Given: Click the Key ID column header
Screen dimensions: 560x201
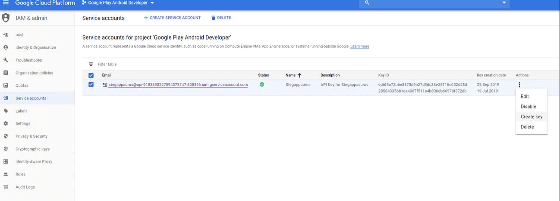Looking at the screenshot, I should click(x=384, y=75).
